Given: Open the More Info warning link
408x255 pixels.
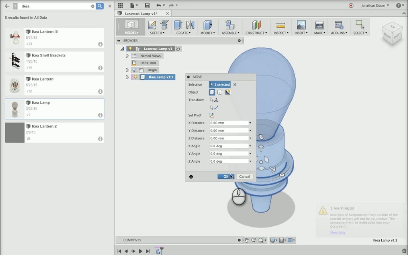Looking at the screenshot, I should coord(337,233).
